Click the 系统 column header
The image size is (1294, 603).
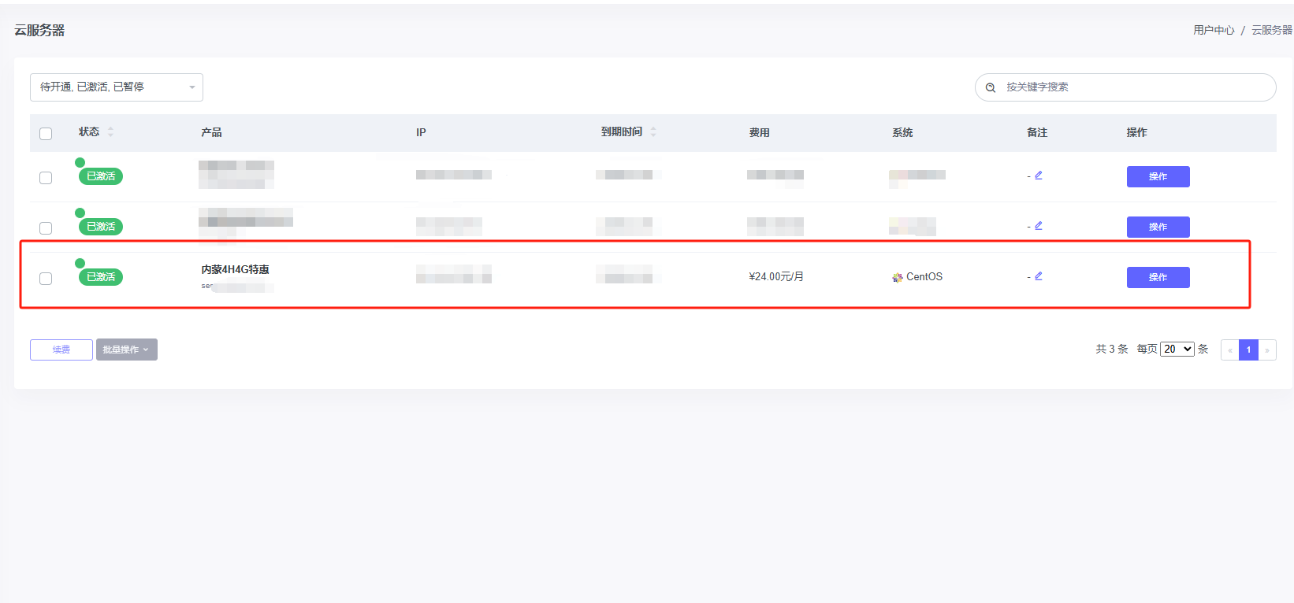click(x=902, y=132)
